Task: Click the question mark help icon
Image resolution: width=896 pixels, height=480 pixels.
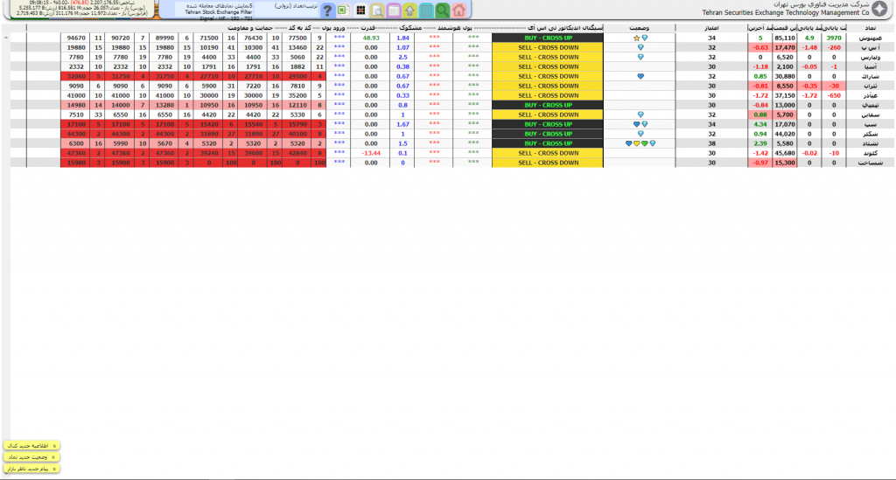Action: 327,10
